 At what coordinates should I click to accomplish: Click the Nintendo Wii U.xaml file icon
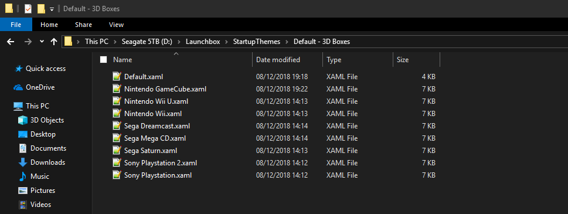(x=117, y=101)
